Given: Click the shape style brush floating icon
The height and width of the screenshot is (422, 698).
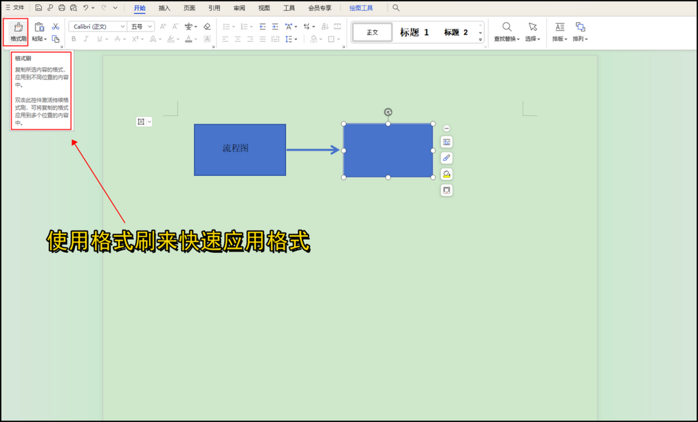Looking at the screenshot, I should (446, 158).
